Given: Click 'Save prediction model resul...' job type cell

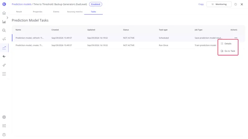Looking at the screenshot, I should click(x=208, y=38).
